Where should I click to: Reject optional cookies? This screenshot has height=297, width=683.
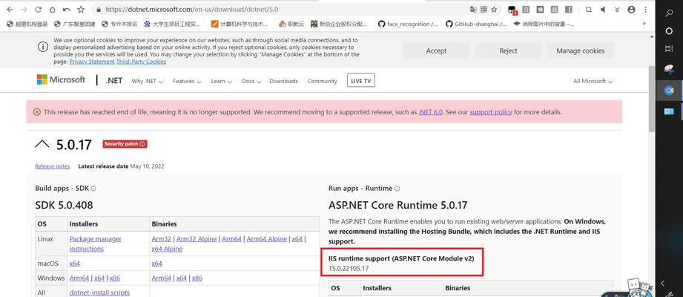[x=508, y=50]
